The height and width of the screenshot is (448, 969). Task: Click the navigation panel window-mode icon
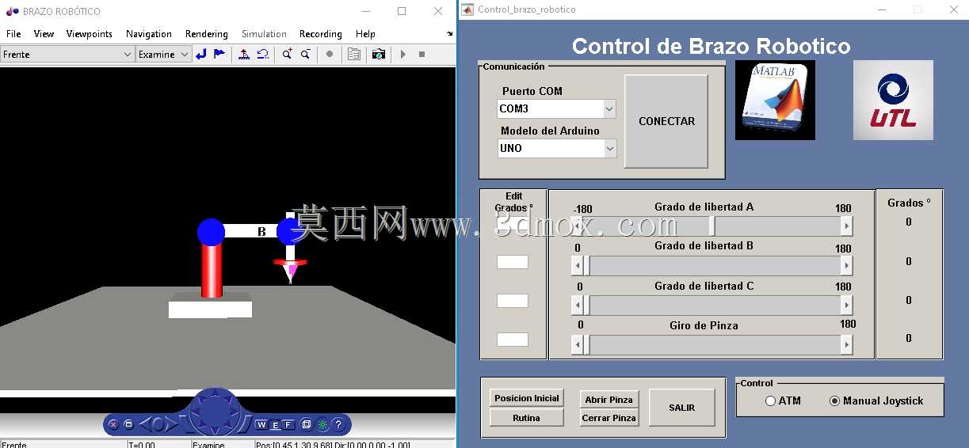pos(128,424)
